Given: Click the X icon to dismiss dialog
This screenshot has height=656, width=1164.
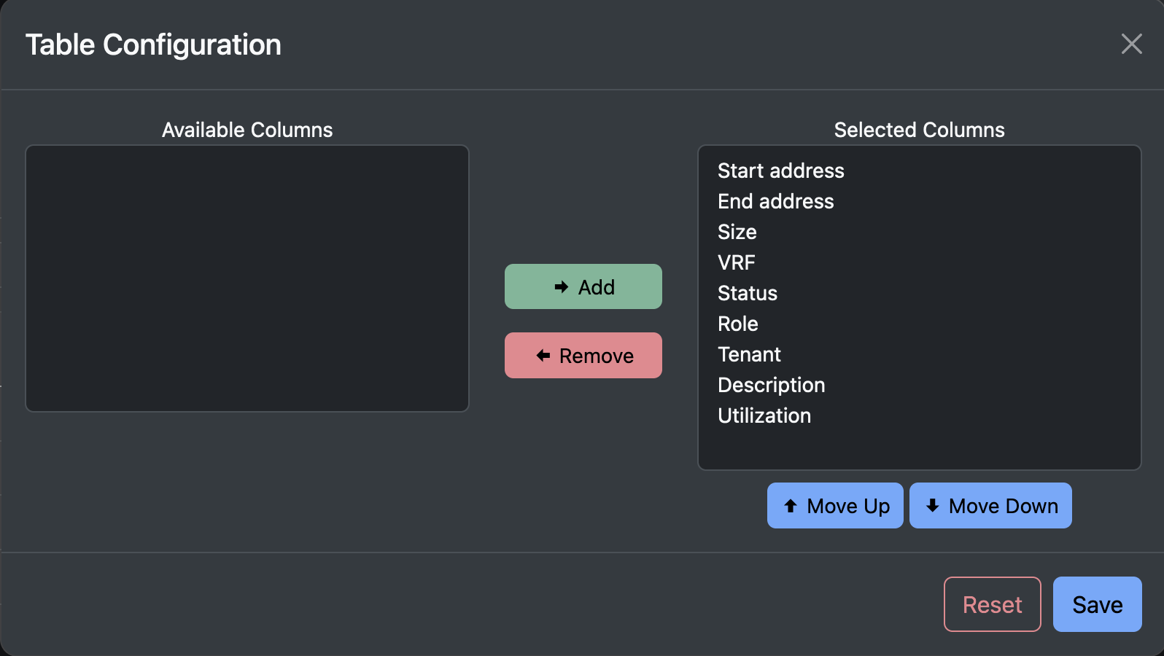Looking at the screenshot, I should click(1131, 44).
